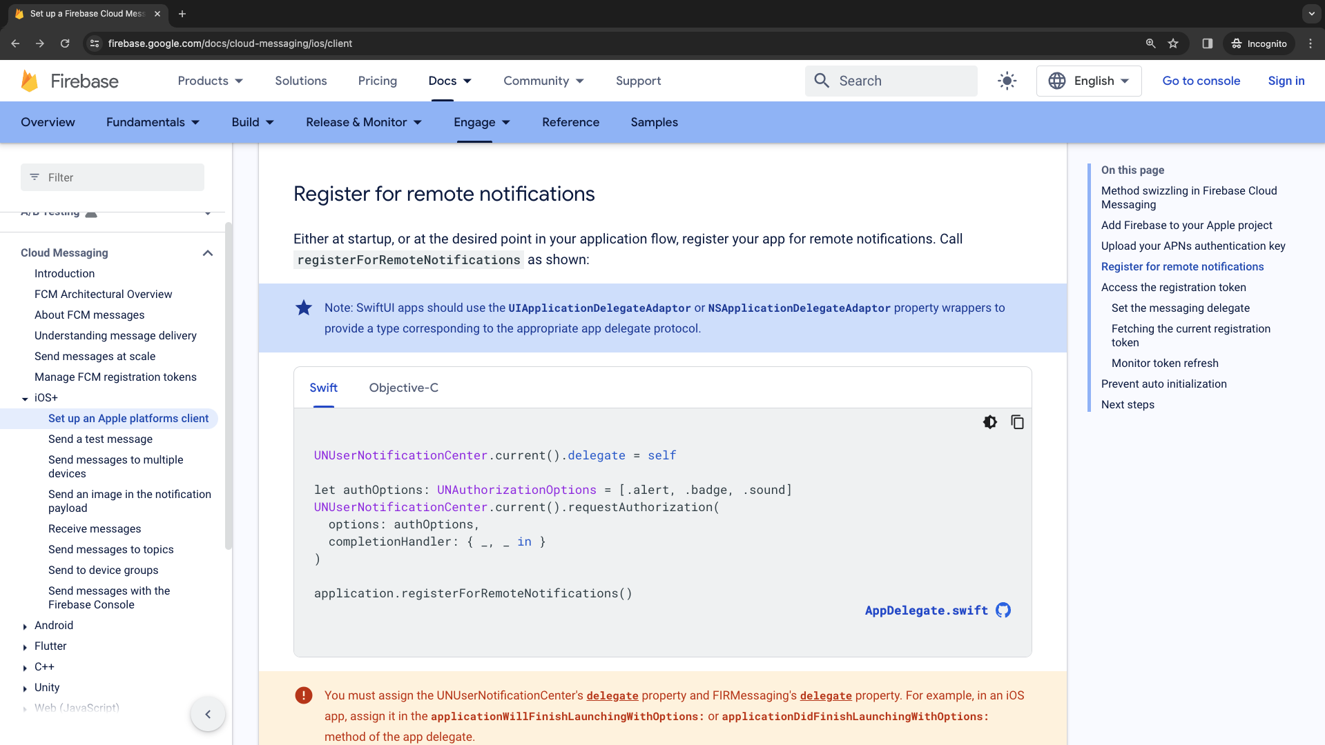The height and width of the screenshot is (745, 1325).
Task: Open the Docs dropdown menu
Action: [x=450, y=81]
